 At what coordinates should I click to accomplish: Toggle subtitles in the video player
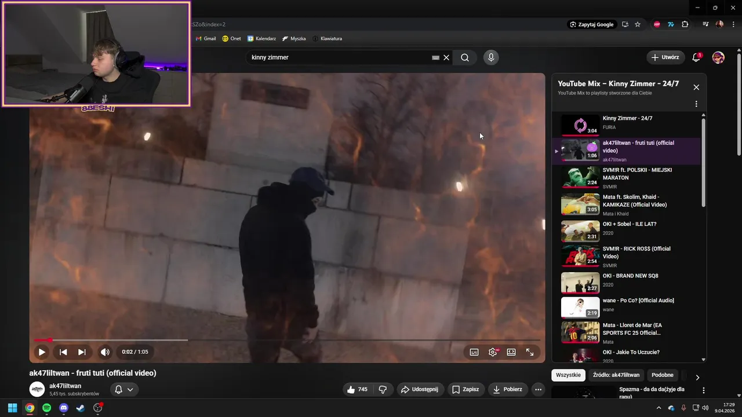tap(474, 352)
